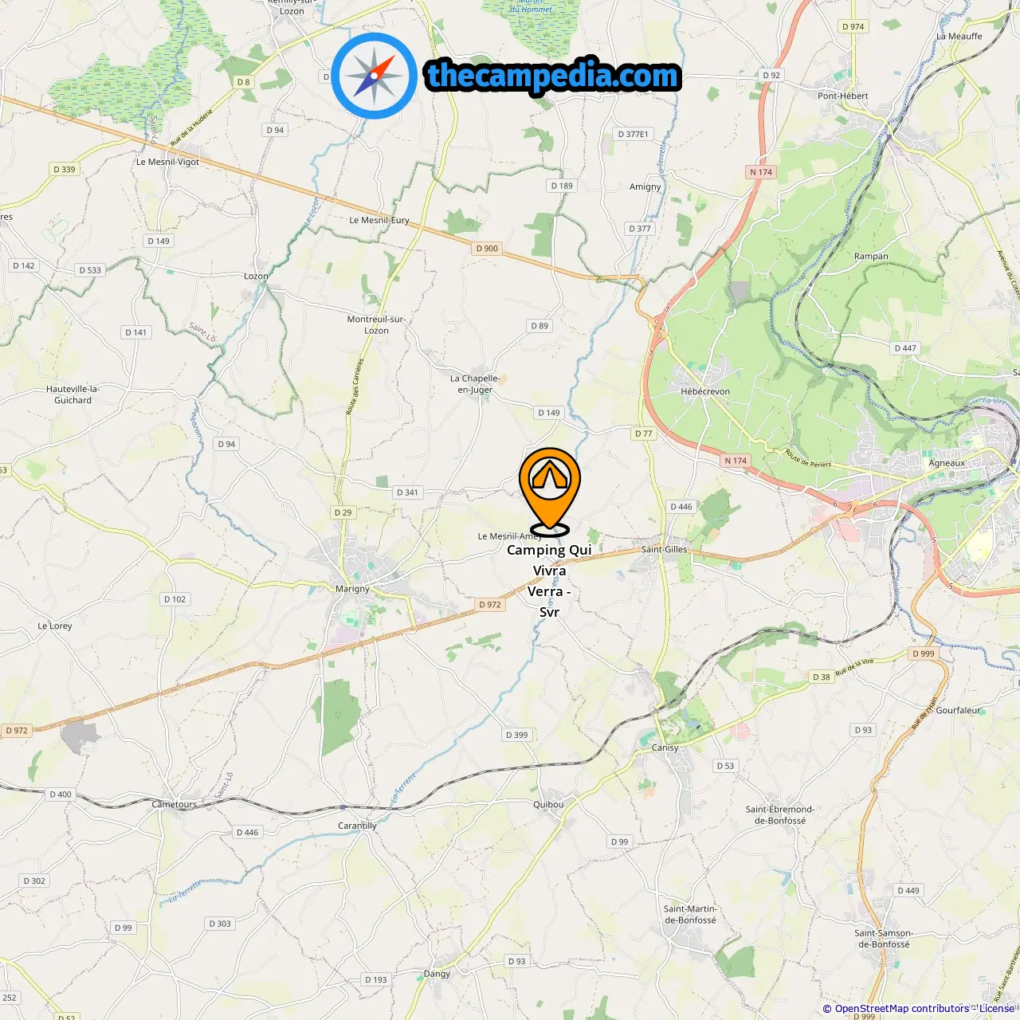Click the D 972 shield near Marigny
1020x1020 pixels.
[490, 605]
